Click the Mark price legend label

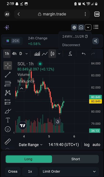pyautogui.click(x=26, y=81)
